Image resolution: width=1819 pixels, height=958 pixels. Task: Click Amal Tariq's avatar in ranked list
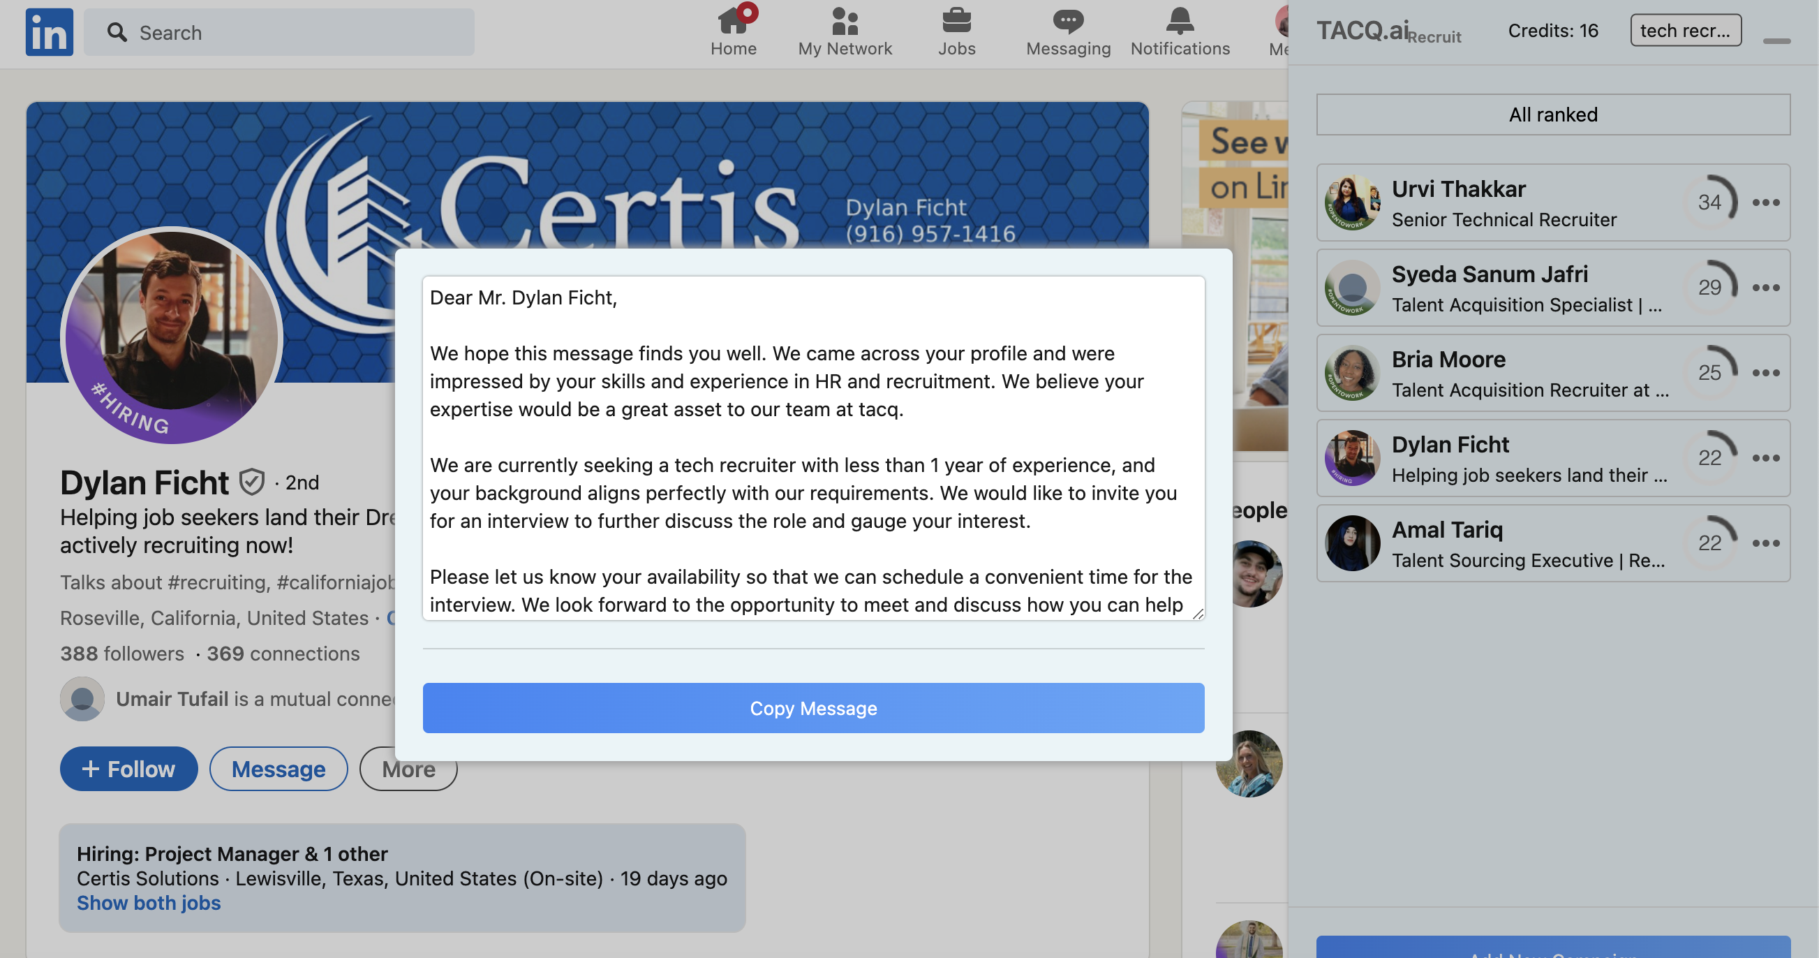point(1352,543)
